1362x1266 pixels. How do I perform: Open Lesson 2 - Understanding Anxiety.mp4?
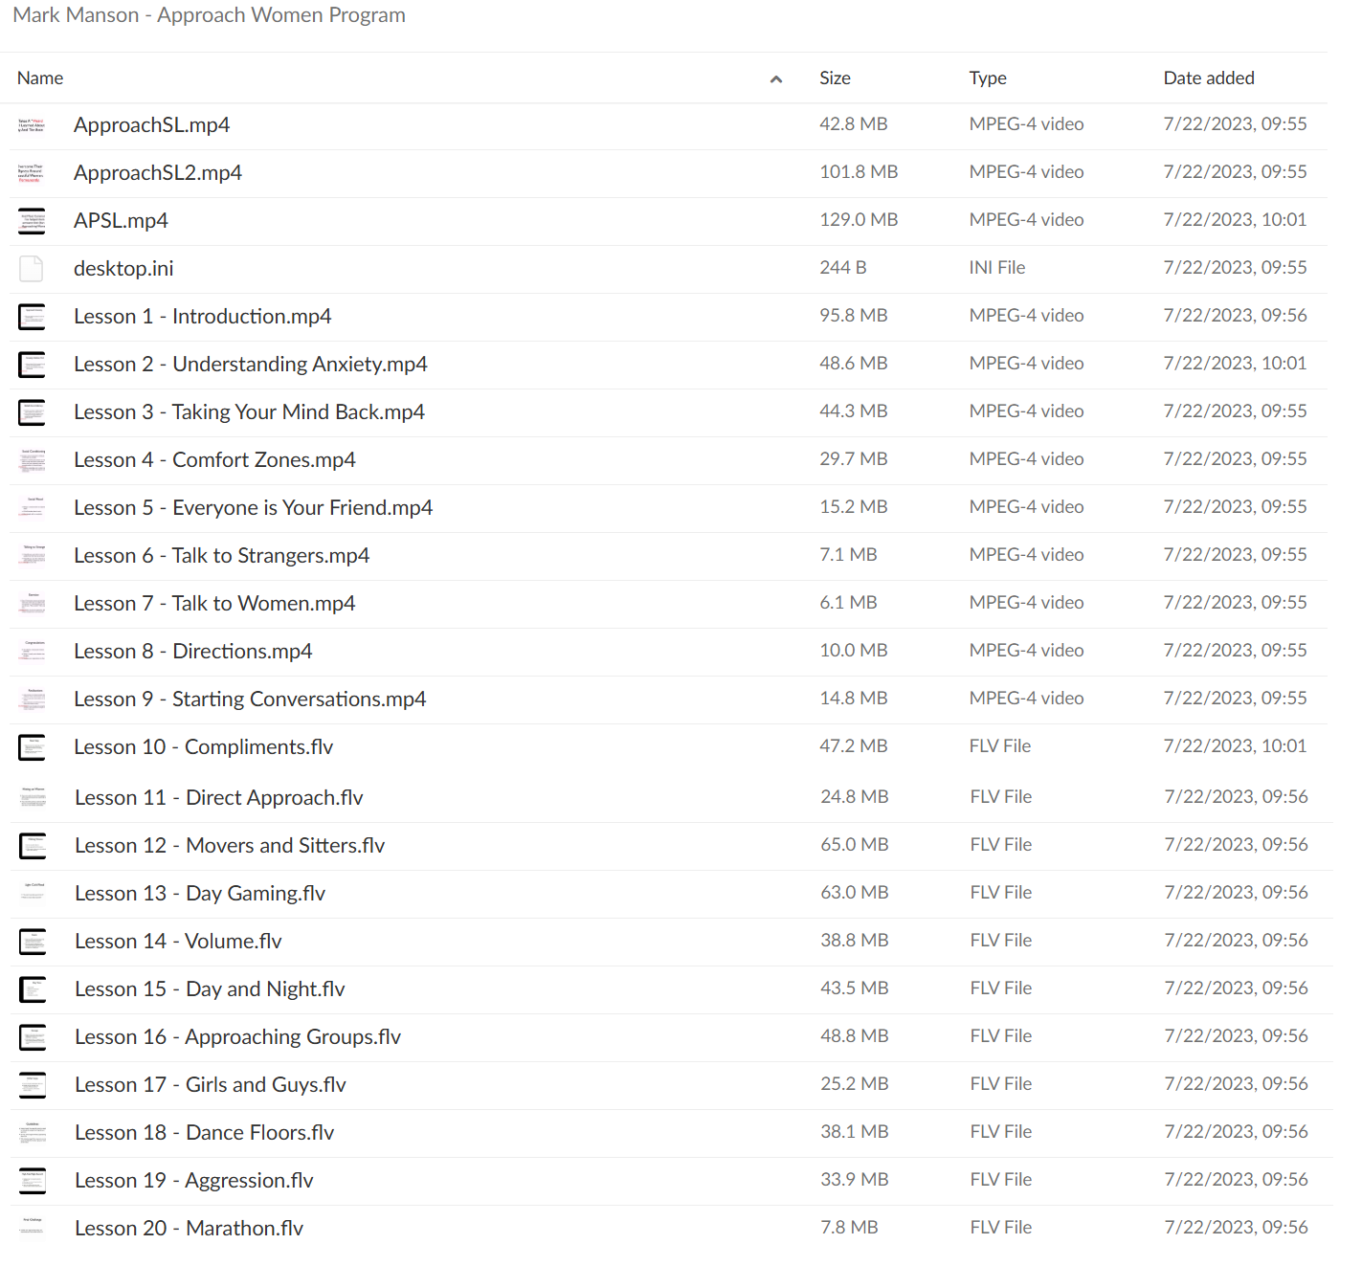tap(251, 365)
